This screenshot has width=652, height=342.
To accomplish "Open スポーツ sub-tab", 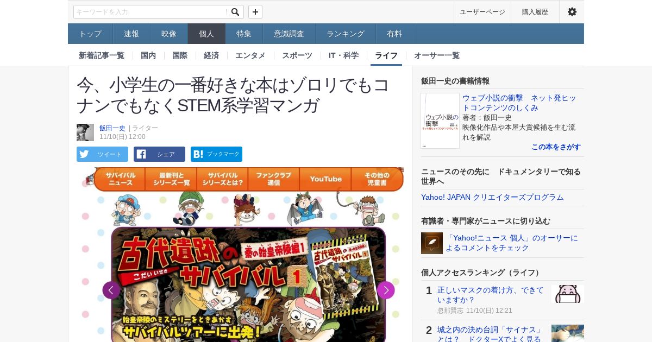I will click(297, 55).
